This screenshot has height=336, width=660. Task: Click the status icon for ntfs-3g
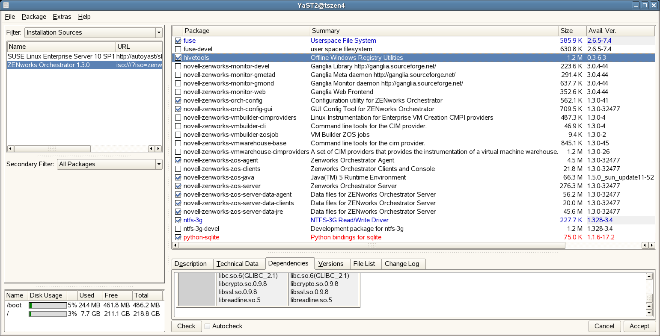(178, 220)
